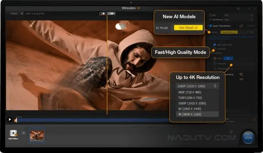Open the blue scale factor dropdown

click(228, 58)
